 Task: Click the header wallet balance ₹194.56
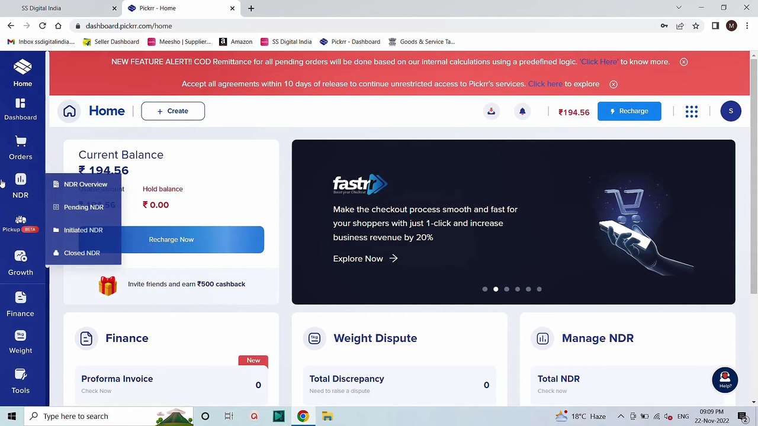574,112
